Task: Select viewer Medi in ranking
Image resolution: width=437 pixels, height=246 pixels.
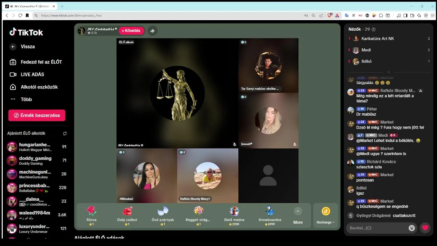Action: point(389,50)
